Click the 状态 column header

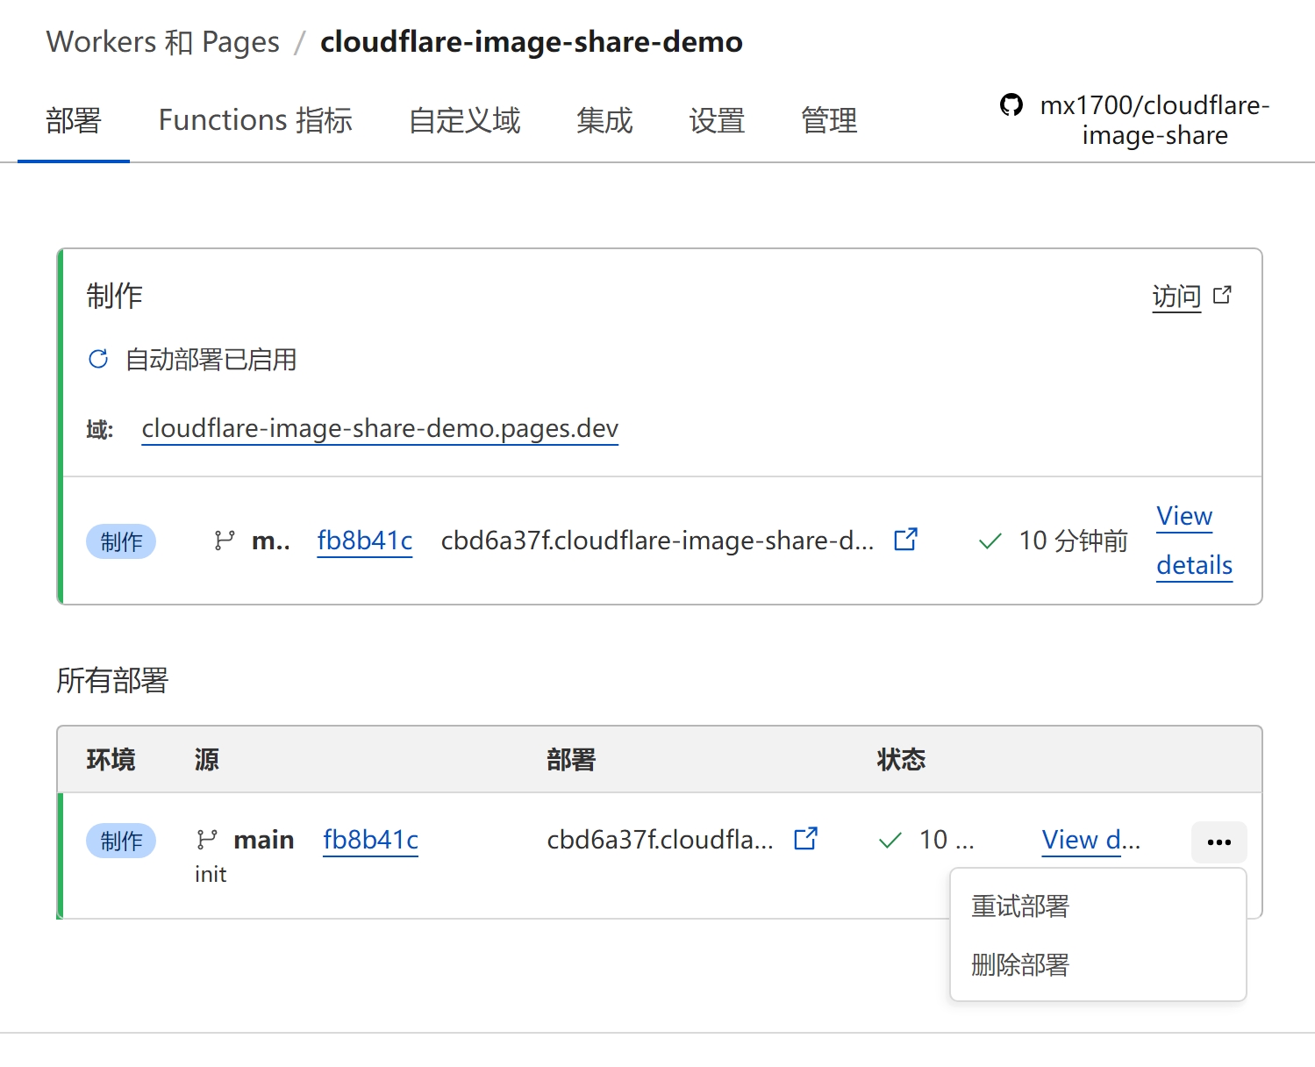point(901,759)
